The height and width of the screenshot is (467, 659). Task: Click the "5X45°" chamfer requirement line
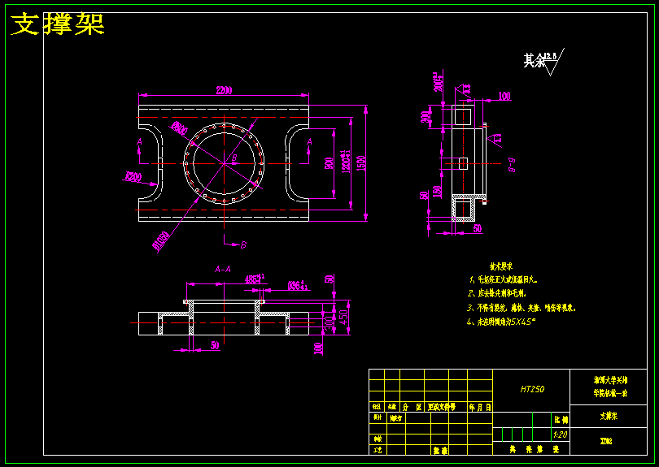click(x=501, y=322)
